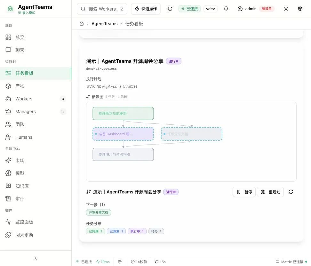The image size is (311, 266).
Task: Click the 14秒前 clock status
Action: click(x=139, y=262)
